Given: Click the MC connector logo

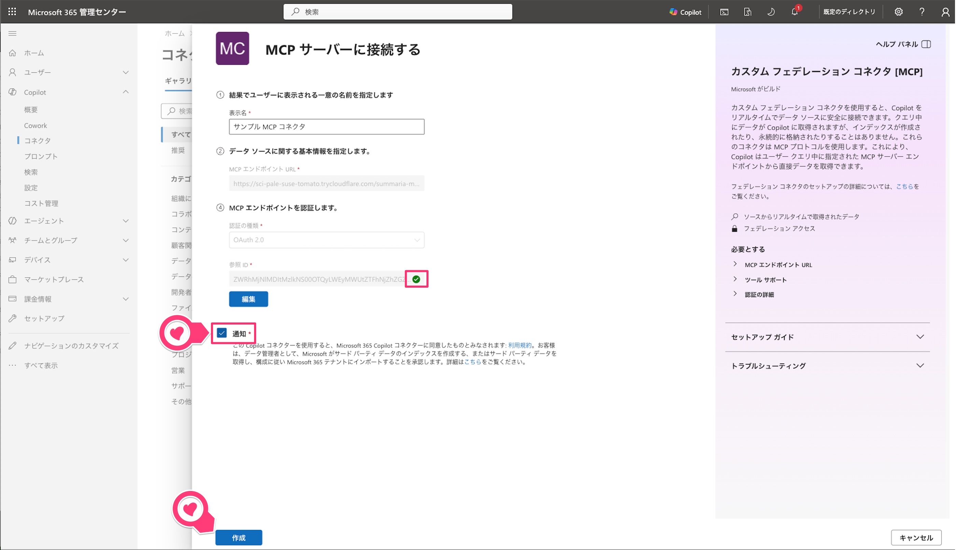Looking at the screenshot, I should tap(233, 48).
